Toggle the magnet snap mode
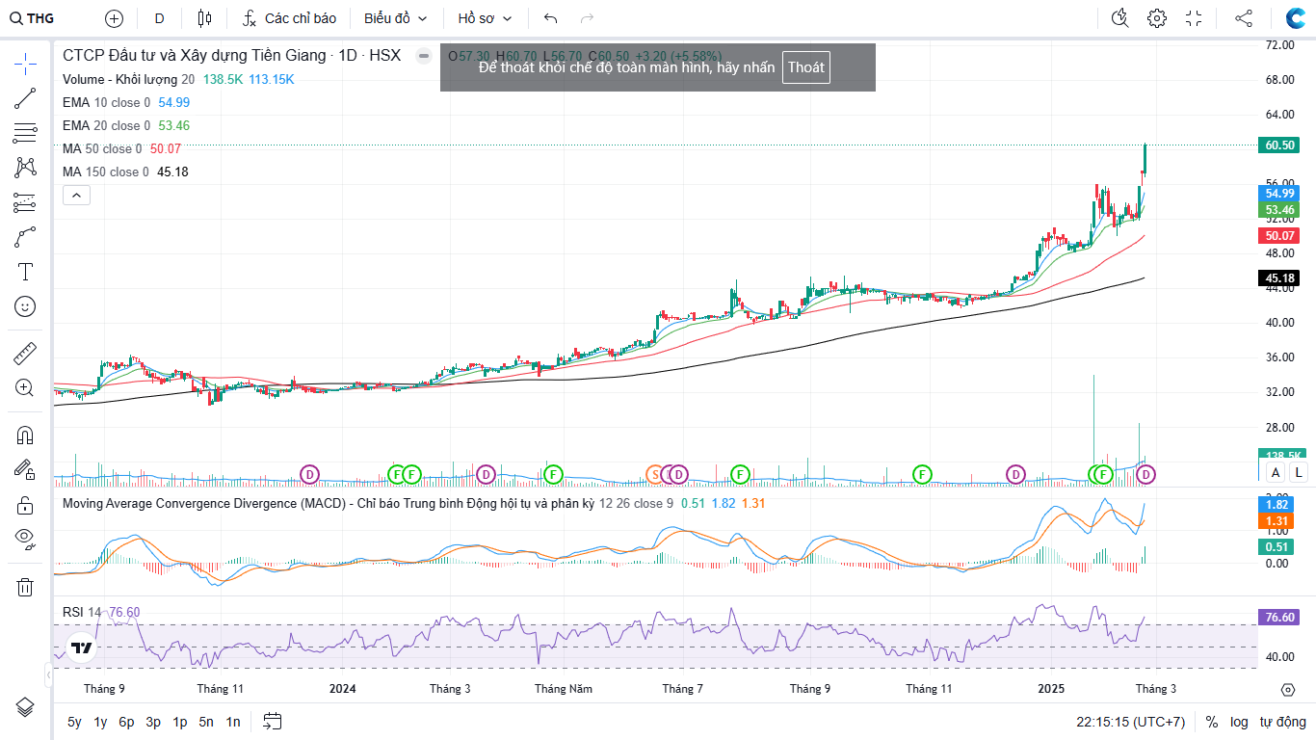 pos(25,436)
